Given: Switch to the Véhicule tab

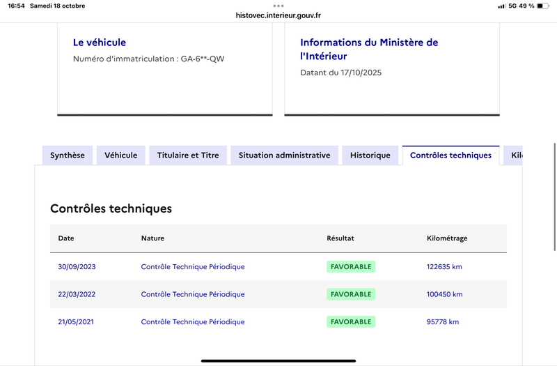Looking at the screenshot, I should point(121,155).
